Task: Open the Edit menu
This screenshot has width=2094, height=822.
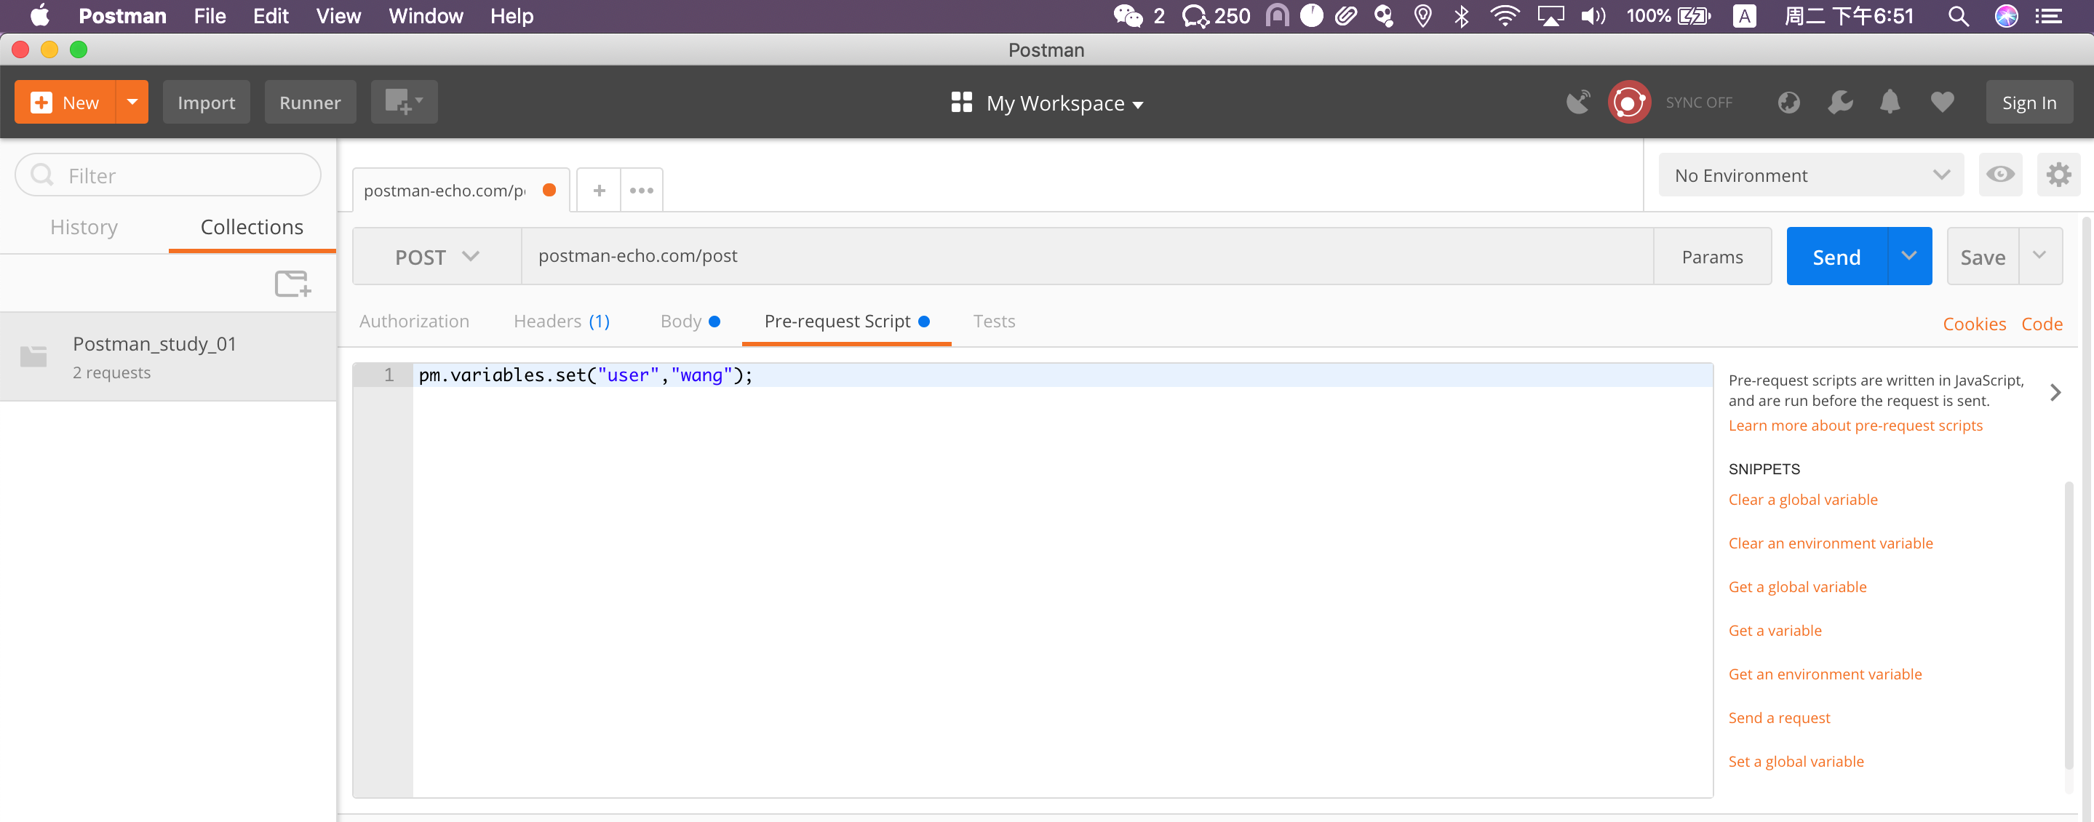Action: click(x=271, y=16)
